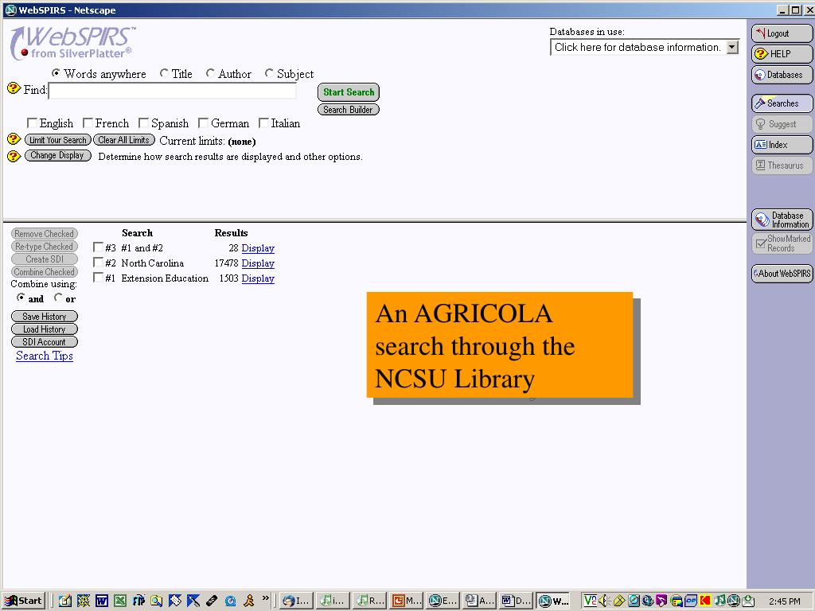The image size is (815, 611).
Task: Check the Spanish language checkbox
Action: coord(143,123)
